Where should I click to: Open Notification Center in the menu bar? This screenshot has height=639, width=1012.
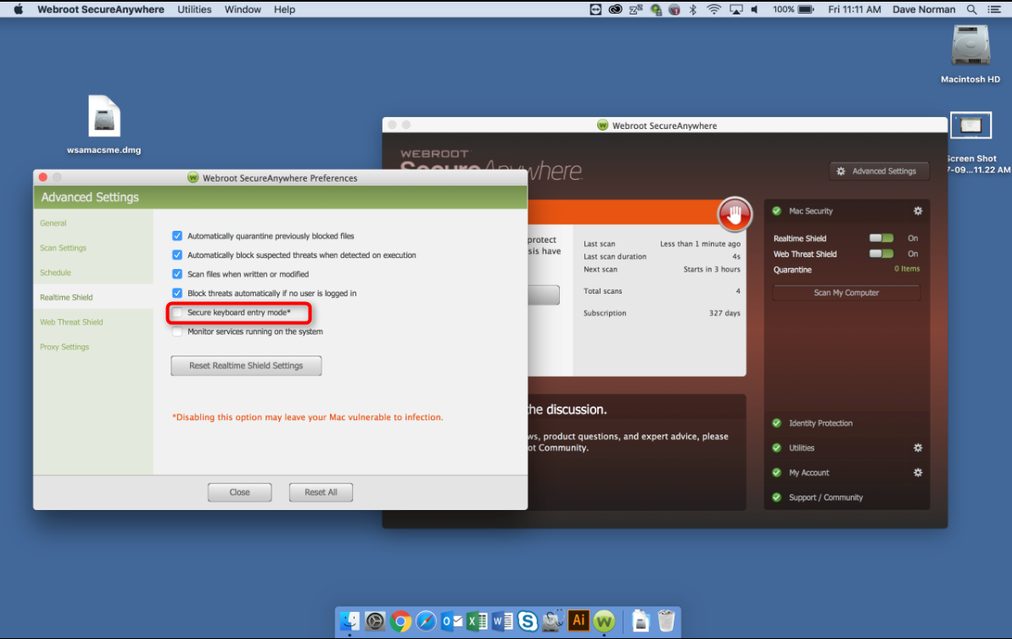click(x=994, y=9)
